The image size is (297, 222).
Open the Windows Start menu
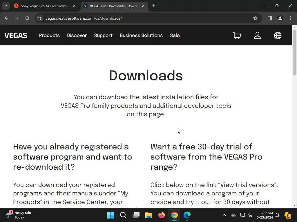tap(110, 215)
